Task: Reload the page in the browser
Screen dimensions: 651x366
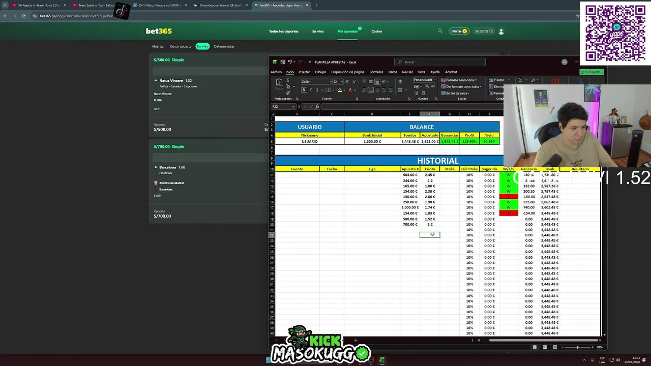Action: pos(23,16)
